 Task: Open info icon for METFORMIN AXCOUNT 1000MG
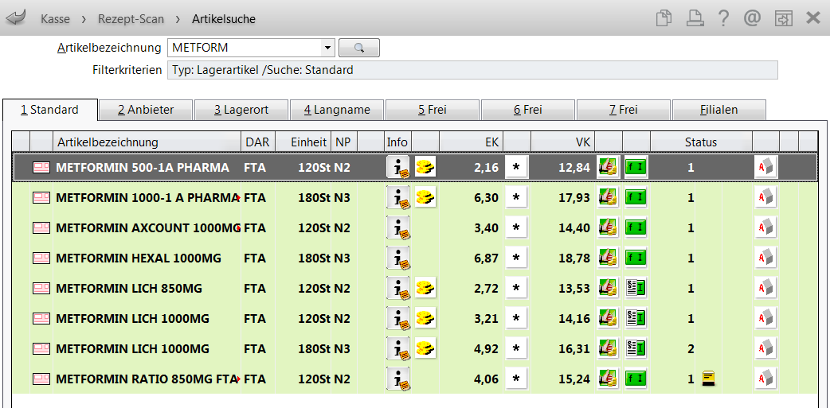point(398,227)
